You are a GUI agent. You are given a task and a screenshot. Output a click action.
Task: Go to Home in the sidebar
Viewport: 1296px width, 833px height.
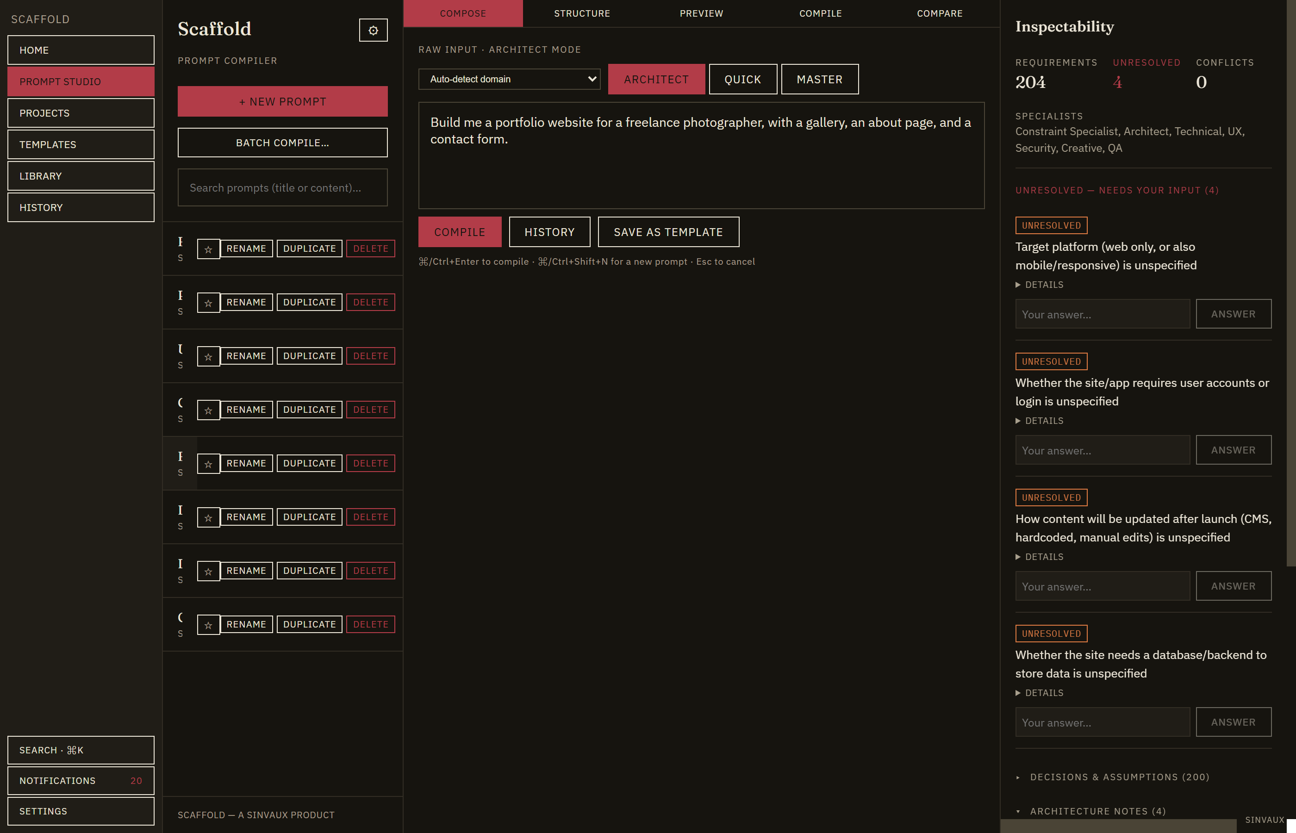point(81,50)
